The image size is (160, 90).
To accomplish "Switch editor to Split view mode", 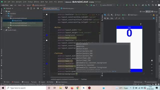I will [x=148, y=12].
